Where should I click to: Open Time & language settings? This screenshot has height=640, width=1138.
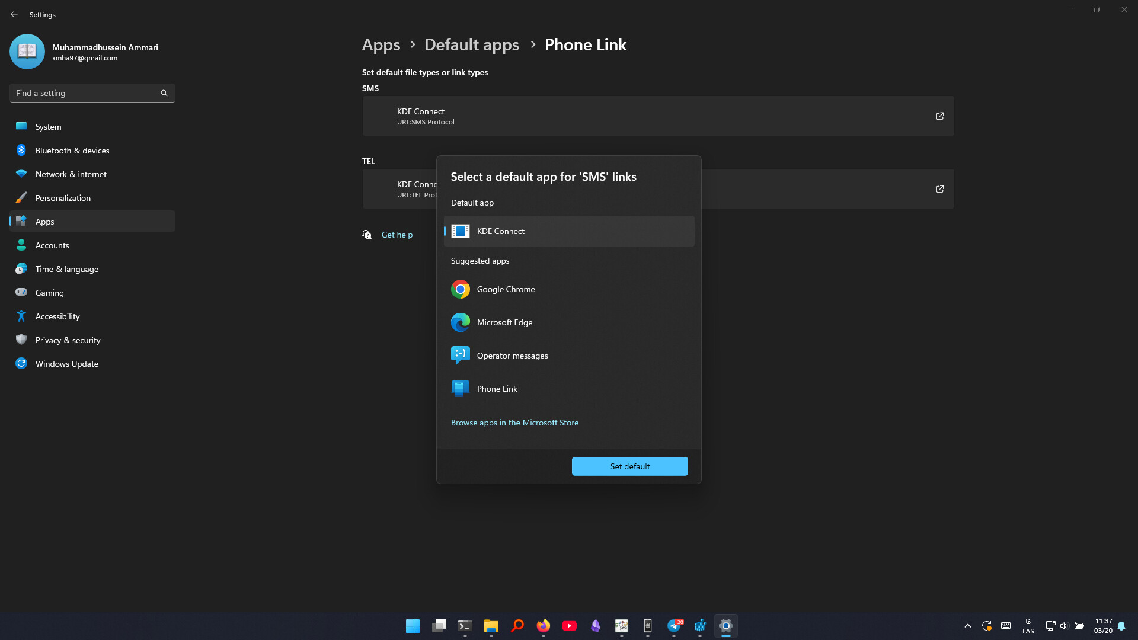[92, 269]
